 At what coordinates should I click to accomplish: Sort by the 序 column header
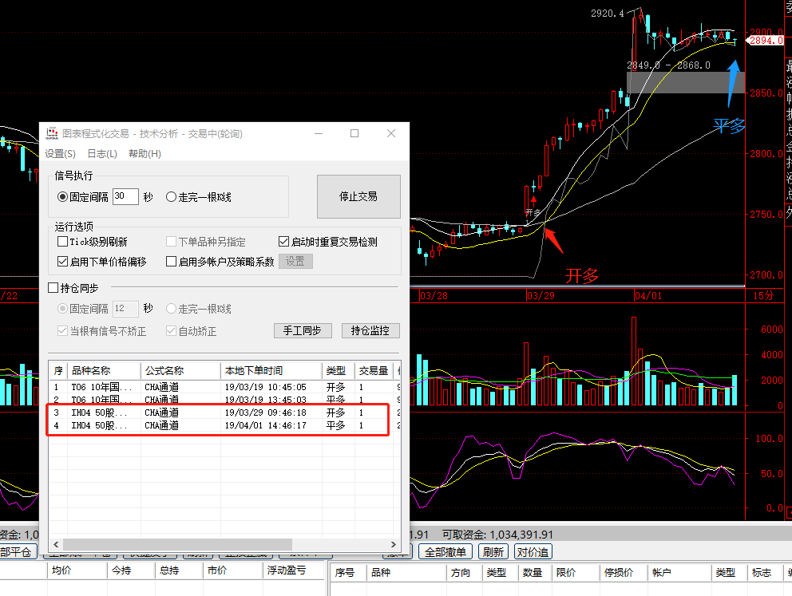tap(58, 371)
